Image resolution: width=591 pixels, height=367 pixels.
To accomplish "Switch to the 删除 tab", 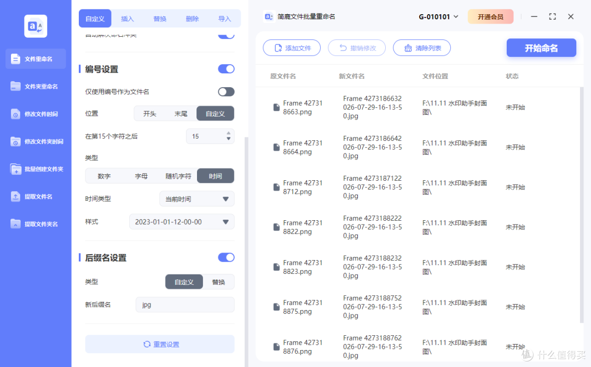I will pyautogui.click(x=192, y=19).
